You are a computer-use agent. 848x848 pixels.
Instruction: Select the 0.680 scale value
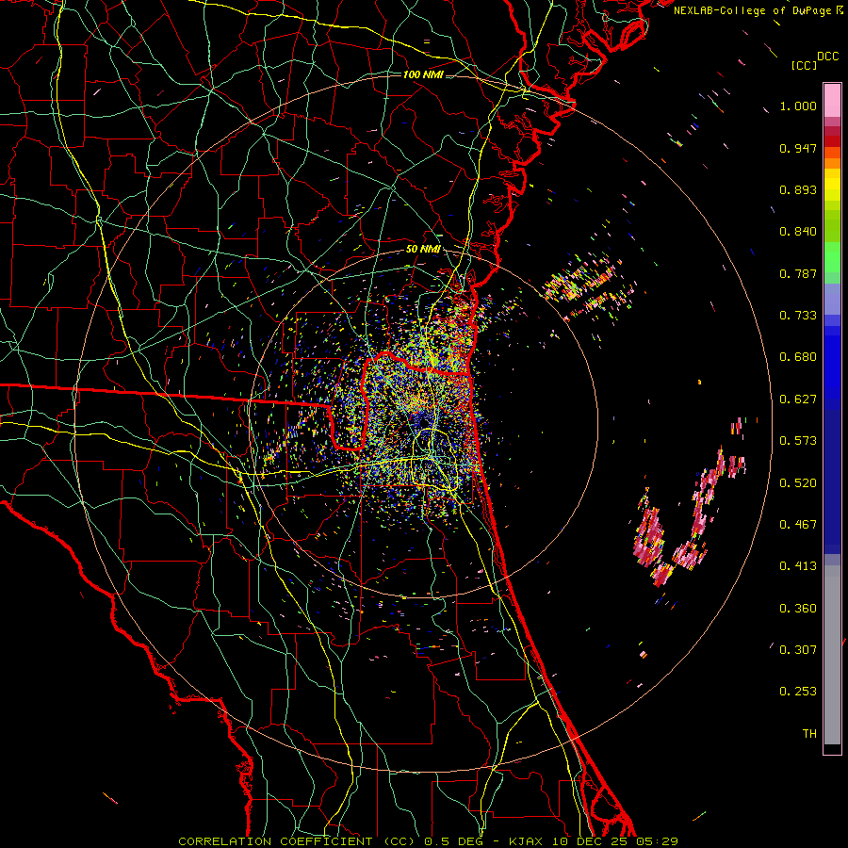pyautogui.click(x=798, y=357)
